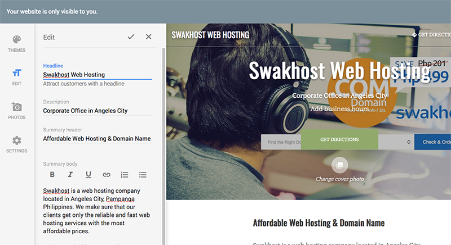Click inside the Summary body text area
The width and height of the screenshot is (451, 245).
click(x=97, y=211)
